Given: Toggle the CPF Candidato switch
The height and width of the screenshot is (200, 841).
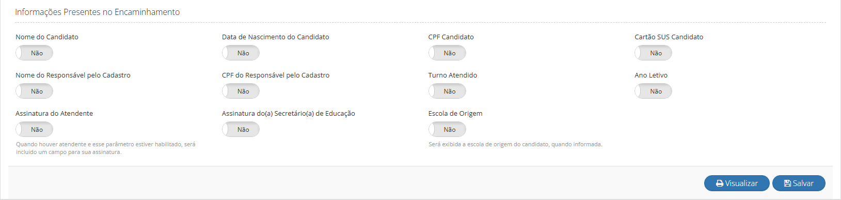Looking at the screenshot, I should click(x=447, y=53).
